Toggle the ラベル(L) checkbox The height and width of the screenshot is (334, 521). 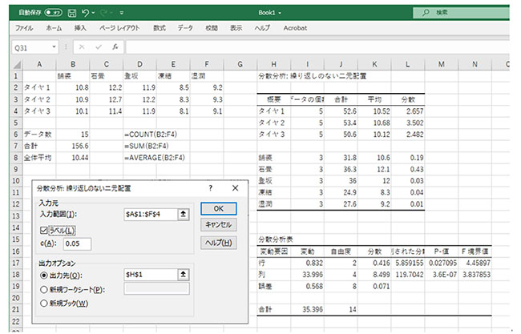pyautogui.click(x=43, y=230)
